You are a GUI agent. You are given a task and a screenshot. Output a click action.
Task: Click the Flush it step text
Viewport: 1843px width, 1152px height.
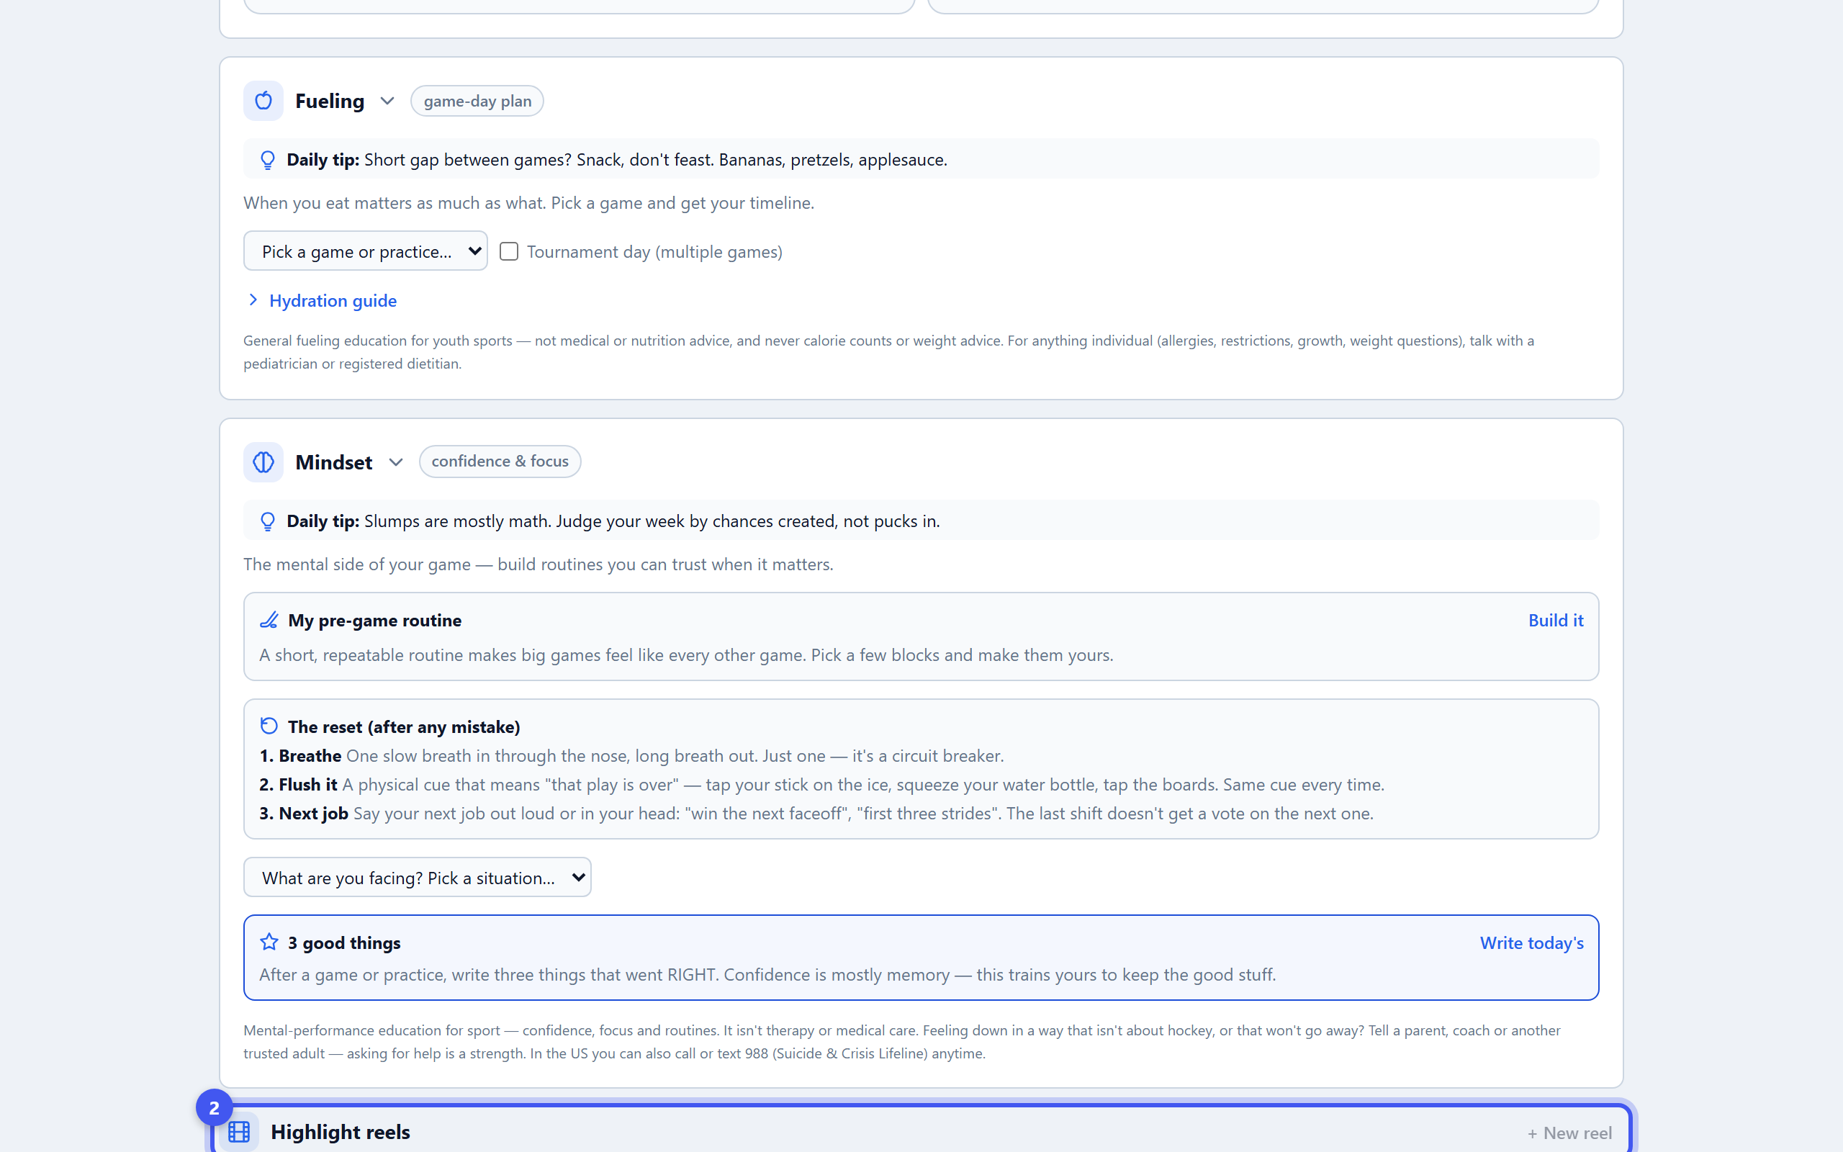(x=821, y=784)
